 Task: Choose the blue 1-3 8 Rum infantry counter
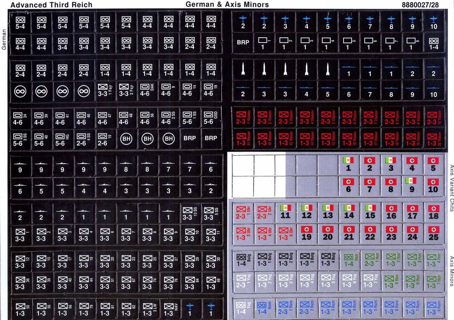(434, 308)
